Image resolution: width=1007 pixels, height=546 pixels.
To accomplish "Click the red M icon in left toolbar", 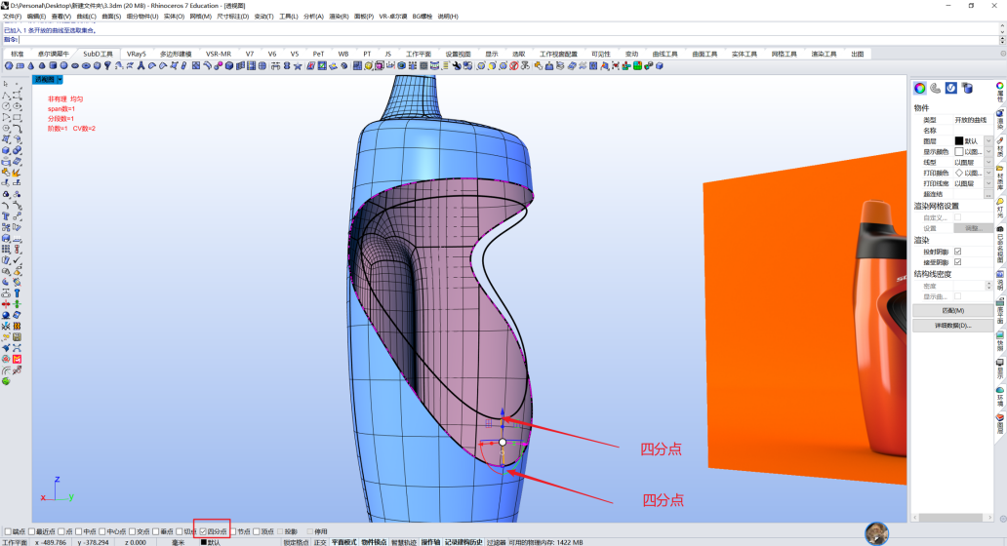I will coord(17,360).
